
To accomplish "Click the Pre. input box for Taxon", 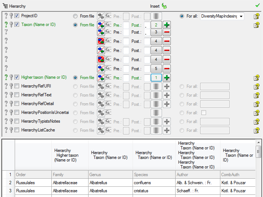I will click(x=126, y=25).
